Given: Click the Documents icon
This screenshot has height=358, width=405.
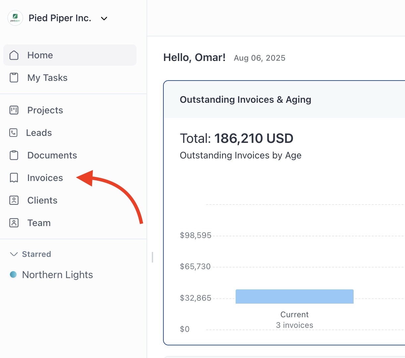Looking at the screenshot, I should (x=14, y=155).
